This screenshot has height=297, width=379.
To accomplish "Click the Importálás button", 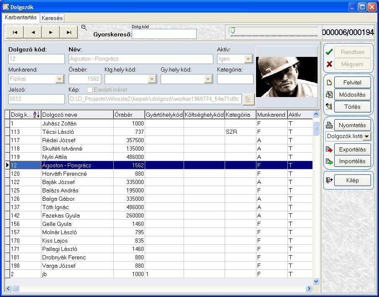I will coord(352,161).
